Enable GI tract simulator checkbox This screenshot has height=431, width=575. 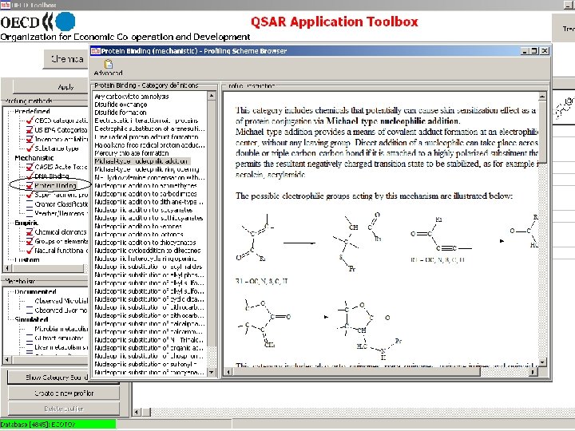(30, 338)
